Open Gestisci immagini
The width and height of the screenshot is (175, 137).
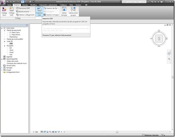tap(52, 15)
